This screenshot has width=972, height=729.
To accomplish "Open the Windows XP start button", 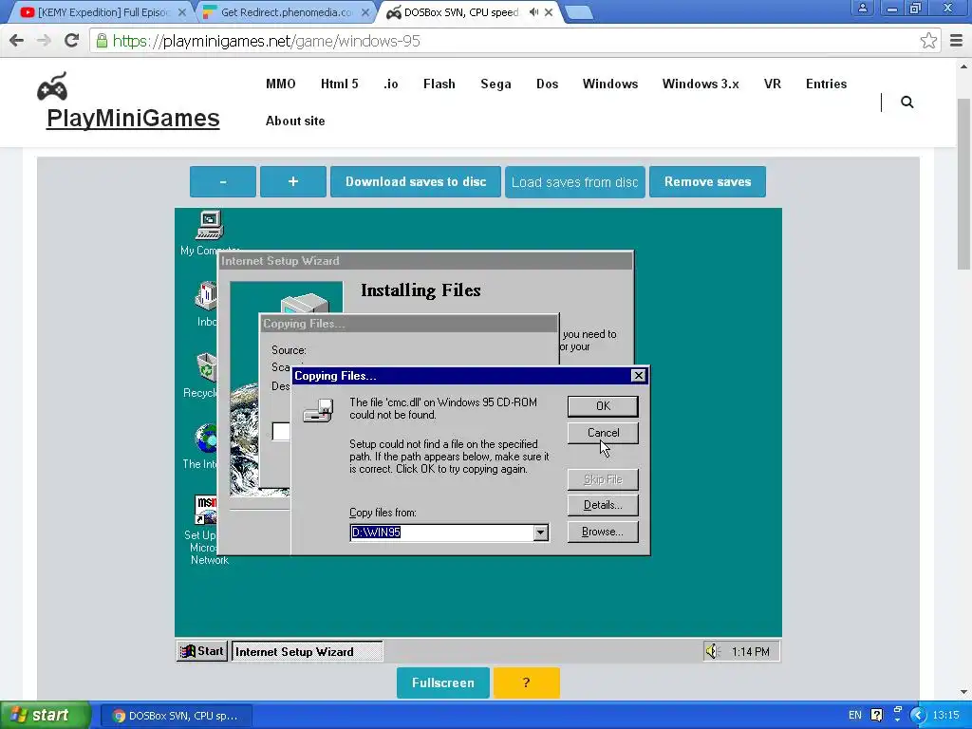I will pyautogui.click(x=44, y=715).
